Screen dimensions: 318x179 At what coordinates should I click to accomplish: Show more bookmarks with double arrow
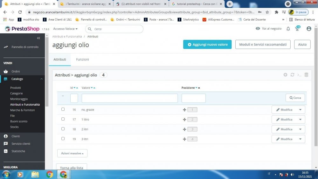pos(283,20)
